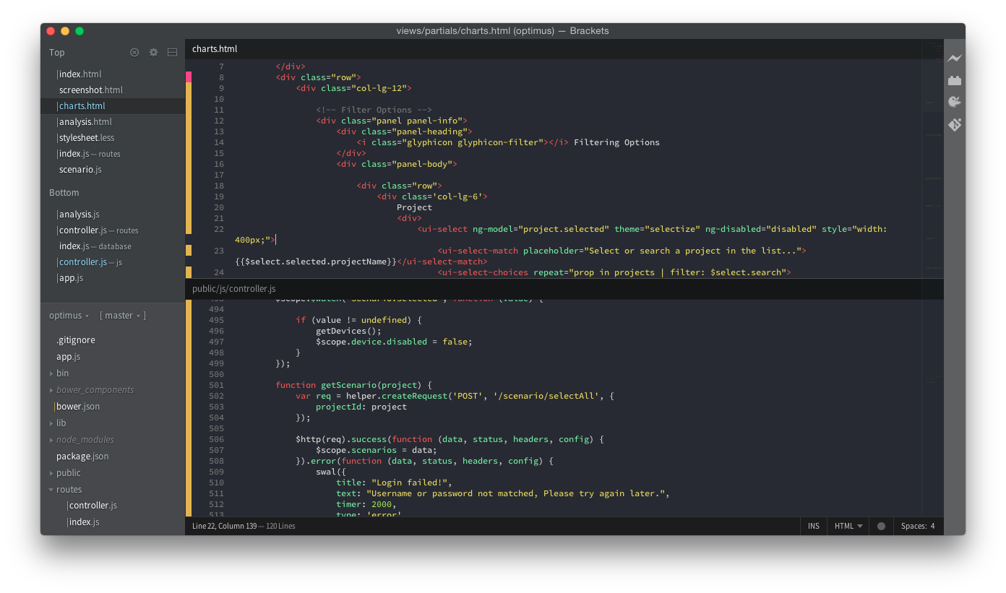Open .gitignore in project tree
Viewport: 1006px width, 593px height.
(x=76, y=340)
